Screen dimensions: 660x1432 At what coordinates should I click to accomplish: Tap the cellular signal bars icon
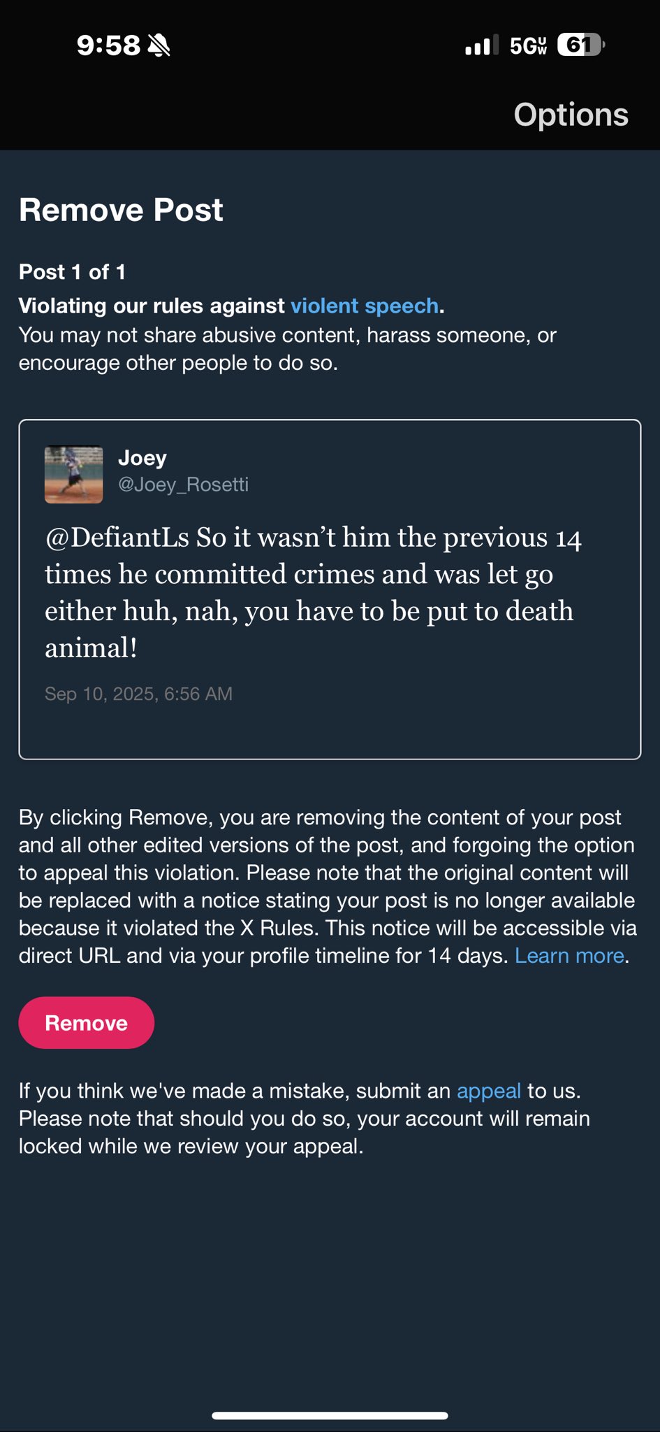[x=482, y=45]
